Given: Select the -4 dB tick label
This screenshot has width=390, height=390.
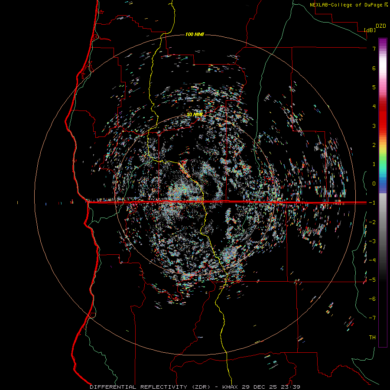Looking at the screenshot, I should (x=372, y=260).
